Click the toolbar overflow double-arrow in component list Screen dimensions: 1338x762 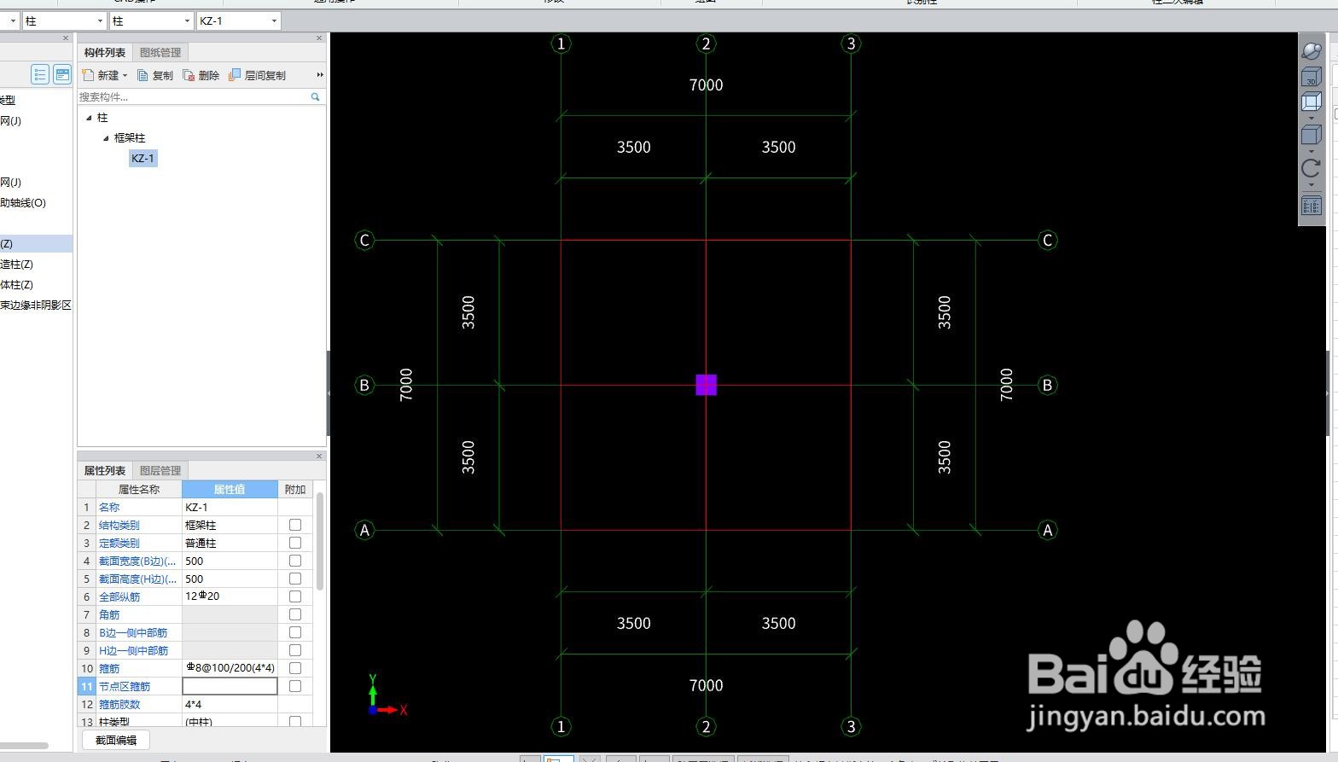click(320, 75)
